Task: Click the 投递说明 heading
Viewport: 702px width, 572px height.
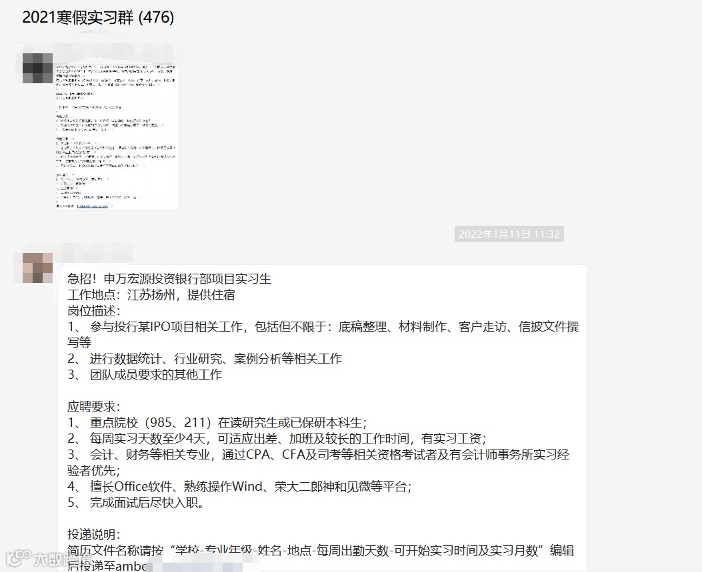Action: pyautogui.click(x=93, y=535)
